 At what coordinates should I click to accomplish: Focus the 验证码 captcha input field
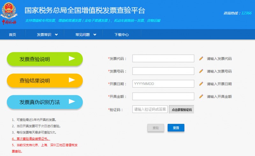coord(150,109)
